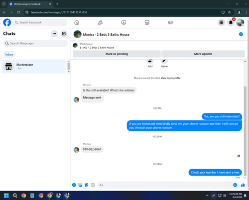
Task: Click the 'Check your number' sent message
Action: [x=215, y=172]
